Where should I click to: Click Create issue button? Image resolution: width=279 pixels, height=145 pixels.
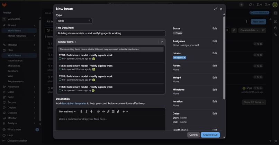tap(210, 135)
